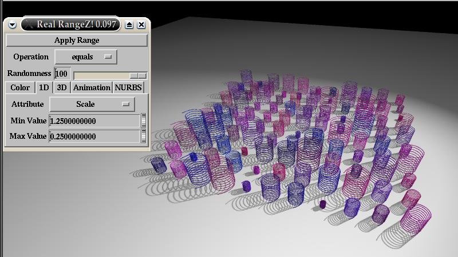Click the Randomness label text
Screen dimensions: 458x257
click(x=29, y=74)
